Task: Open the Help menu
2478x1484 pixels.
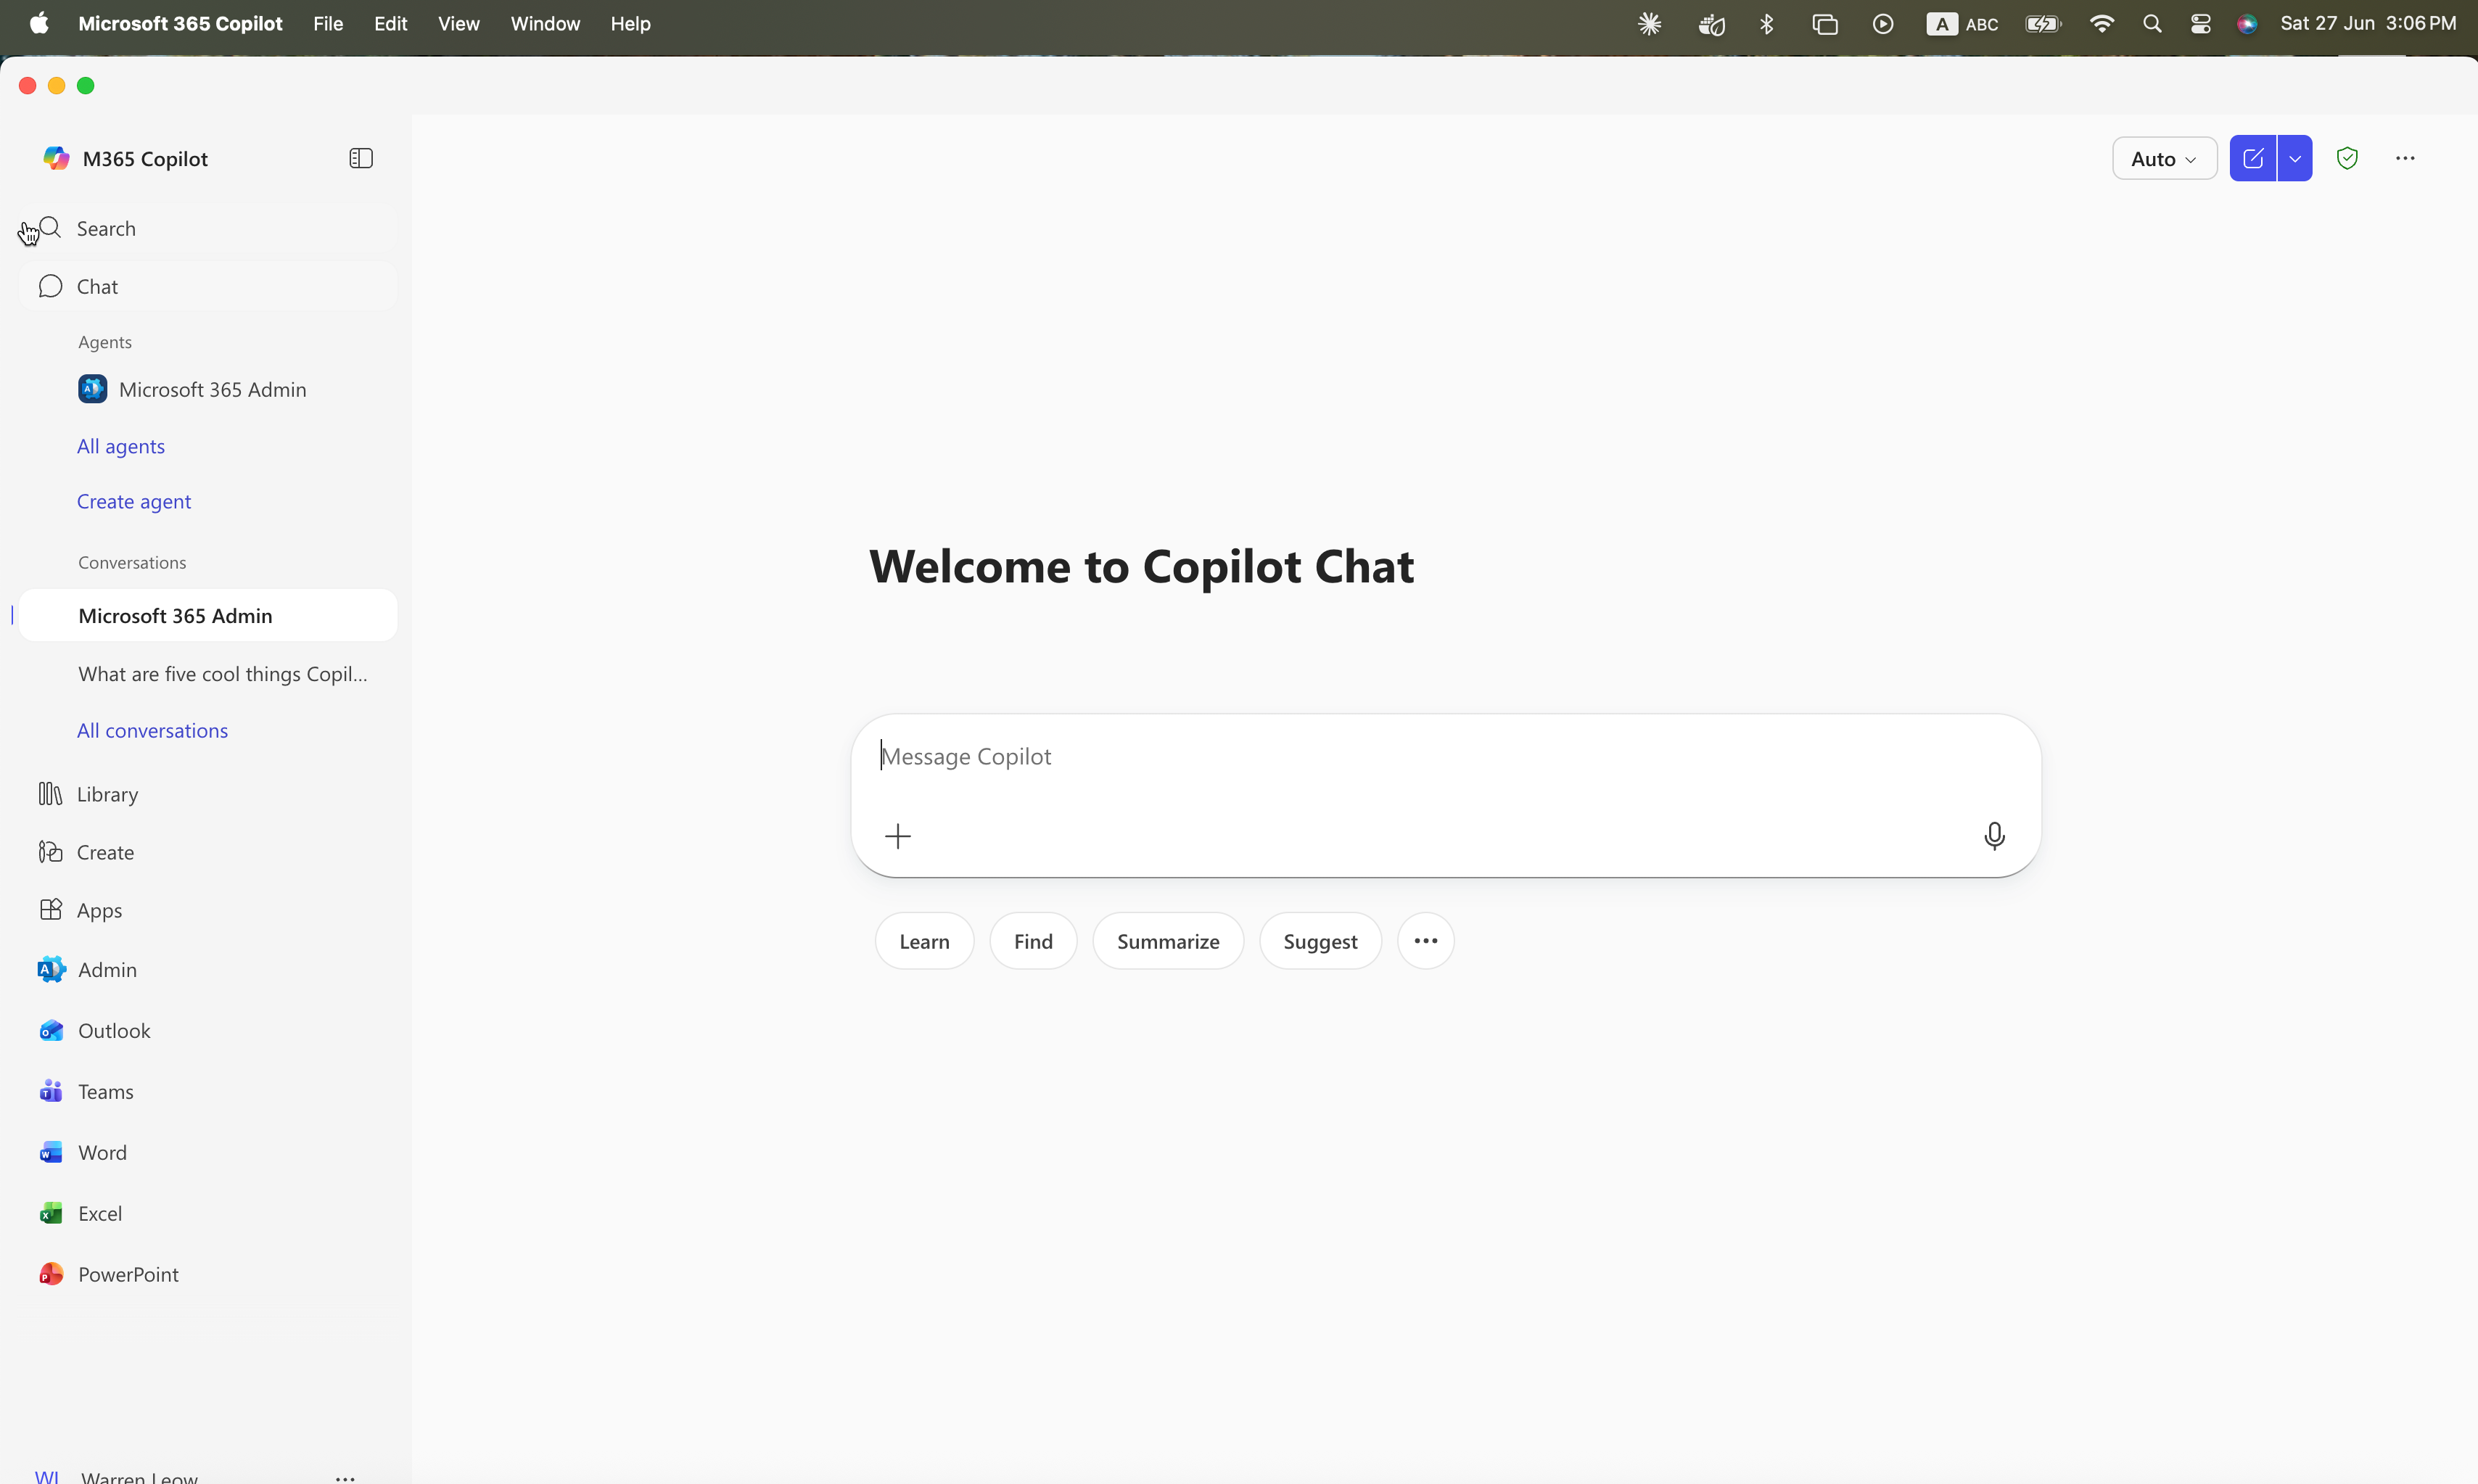Action: pyautogui.click(x=630, y=24)
